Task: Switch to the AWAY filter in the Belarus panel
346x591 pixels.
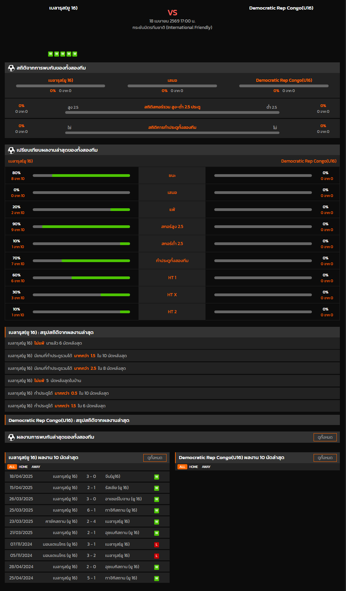Action: [x=36, y=467]
